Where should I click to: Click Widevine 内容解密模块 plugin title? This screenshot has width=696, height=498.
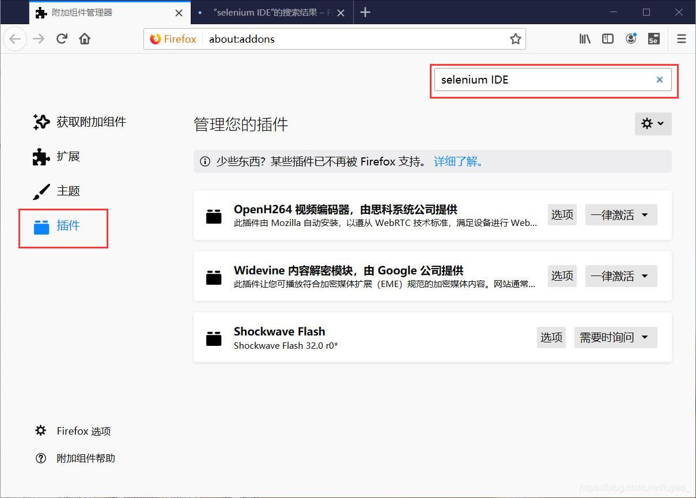point(349,270)
